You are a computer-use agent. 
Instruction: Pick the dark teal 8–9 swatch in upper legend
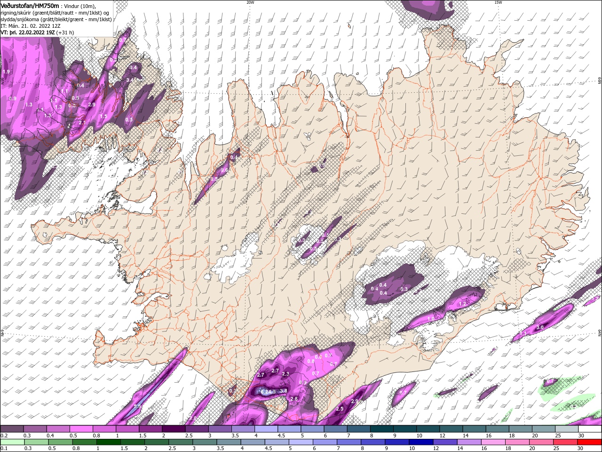pyautogui.click(x=382, y=429)
